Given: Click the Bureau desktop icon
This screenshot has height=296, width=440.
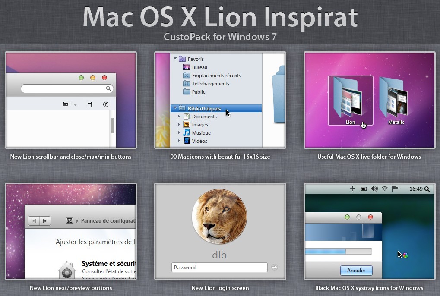Looking at the screenshot, I should 187,67.
